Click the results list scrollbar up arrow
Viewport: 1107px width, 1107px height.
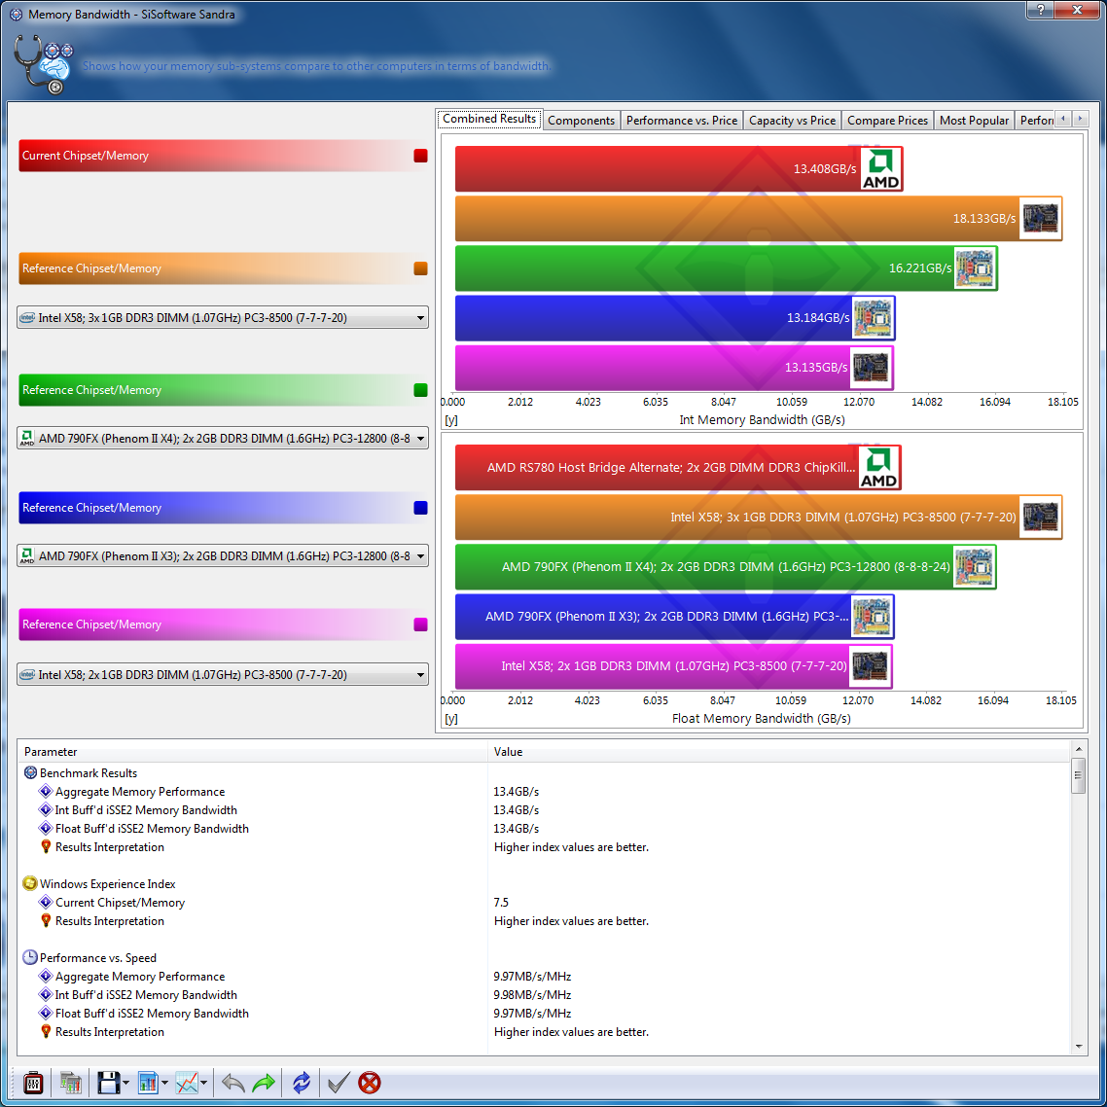click(1078, 748)
